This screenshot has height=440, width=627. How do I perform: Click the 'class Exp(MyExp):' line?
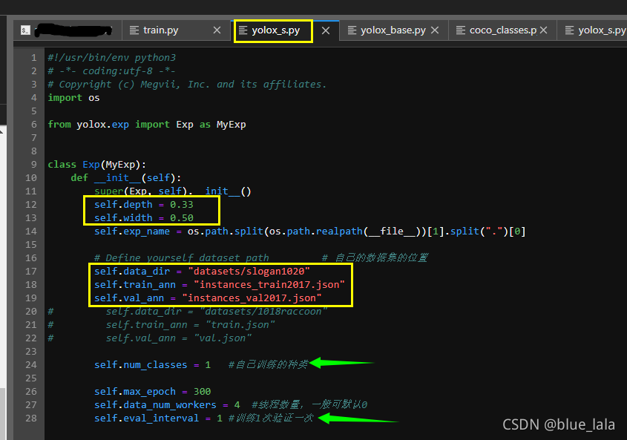point(96,165)
